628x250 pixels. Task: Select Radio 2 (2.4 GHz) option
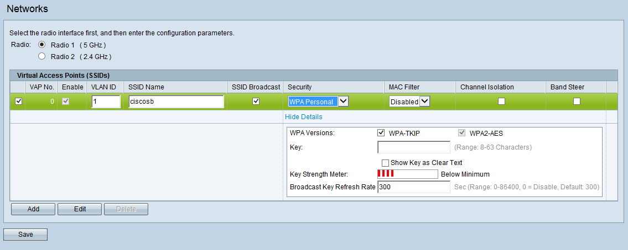tap(41, 57)
